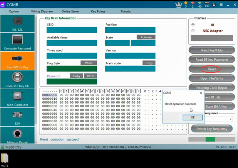238x168 pixels.
Task: Click the Read Key/Chip button
Action: (x=212, y=50)
